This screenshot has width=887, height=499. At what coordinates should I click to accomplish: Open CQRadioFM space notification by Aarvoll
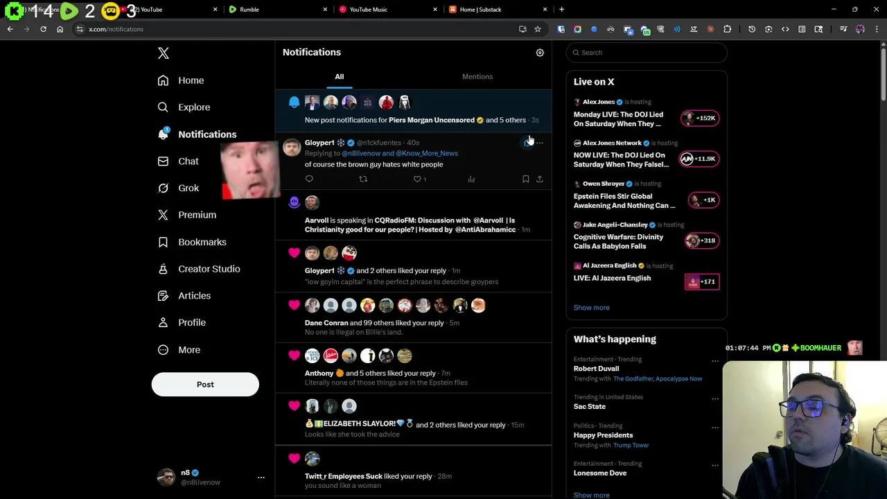(x=414, y=215)
